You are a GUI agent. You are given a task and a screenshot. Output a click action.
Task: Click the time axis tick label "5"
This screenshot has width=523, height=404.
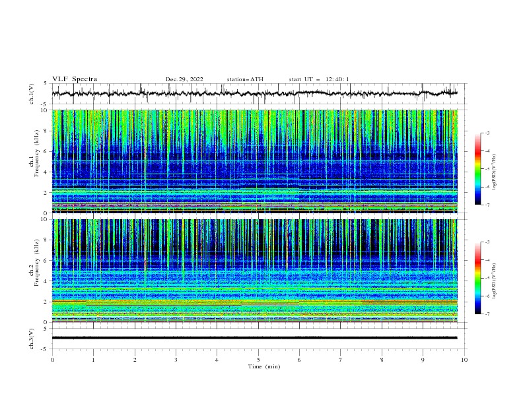(258, 360)
